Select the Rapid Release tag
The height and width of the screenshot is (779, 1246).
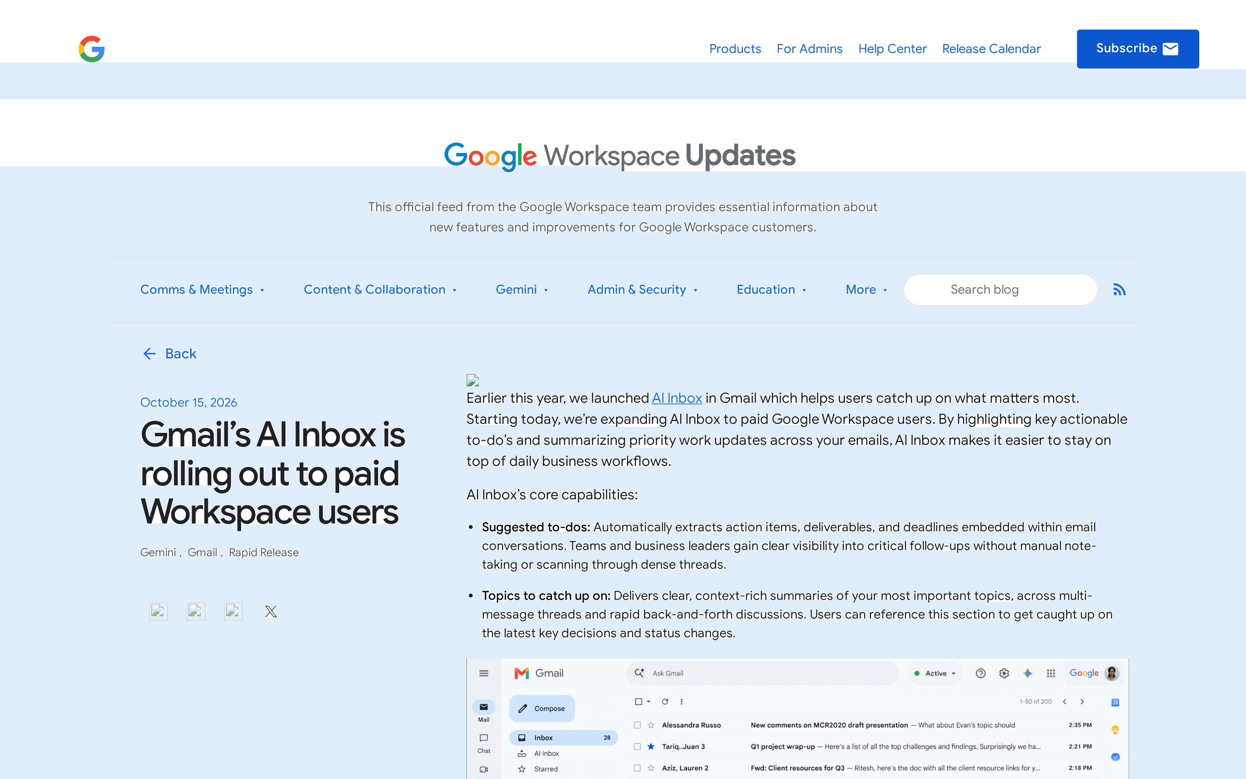click(x=264, y=552)
